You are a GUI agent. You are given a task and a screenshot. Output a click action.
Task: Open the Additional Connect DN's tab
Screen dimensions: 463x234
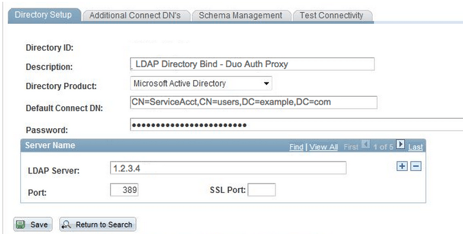(135, 15)
